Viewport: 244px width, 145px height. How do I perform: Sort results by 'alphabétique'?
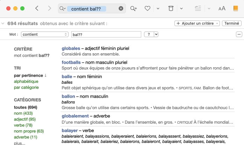26,81
